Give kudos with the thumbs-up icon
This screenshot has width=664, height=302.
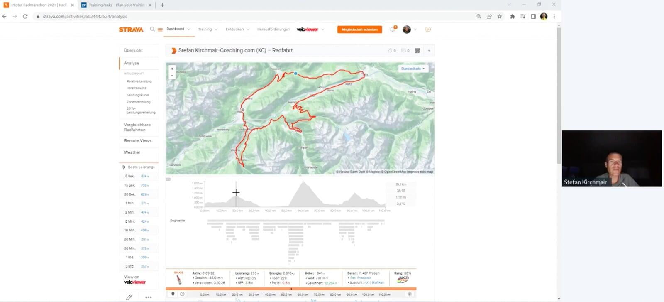(x=390, y=51)
